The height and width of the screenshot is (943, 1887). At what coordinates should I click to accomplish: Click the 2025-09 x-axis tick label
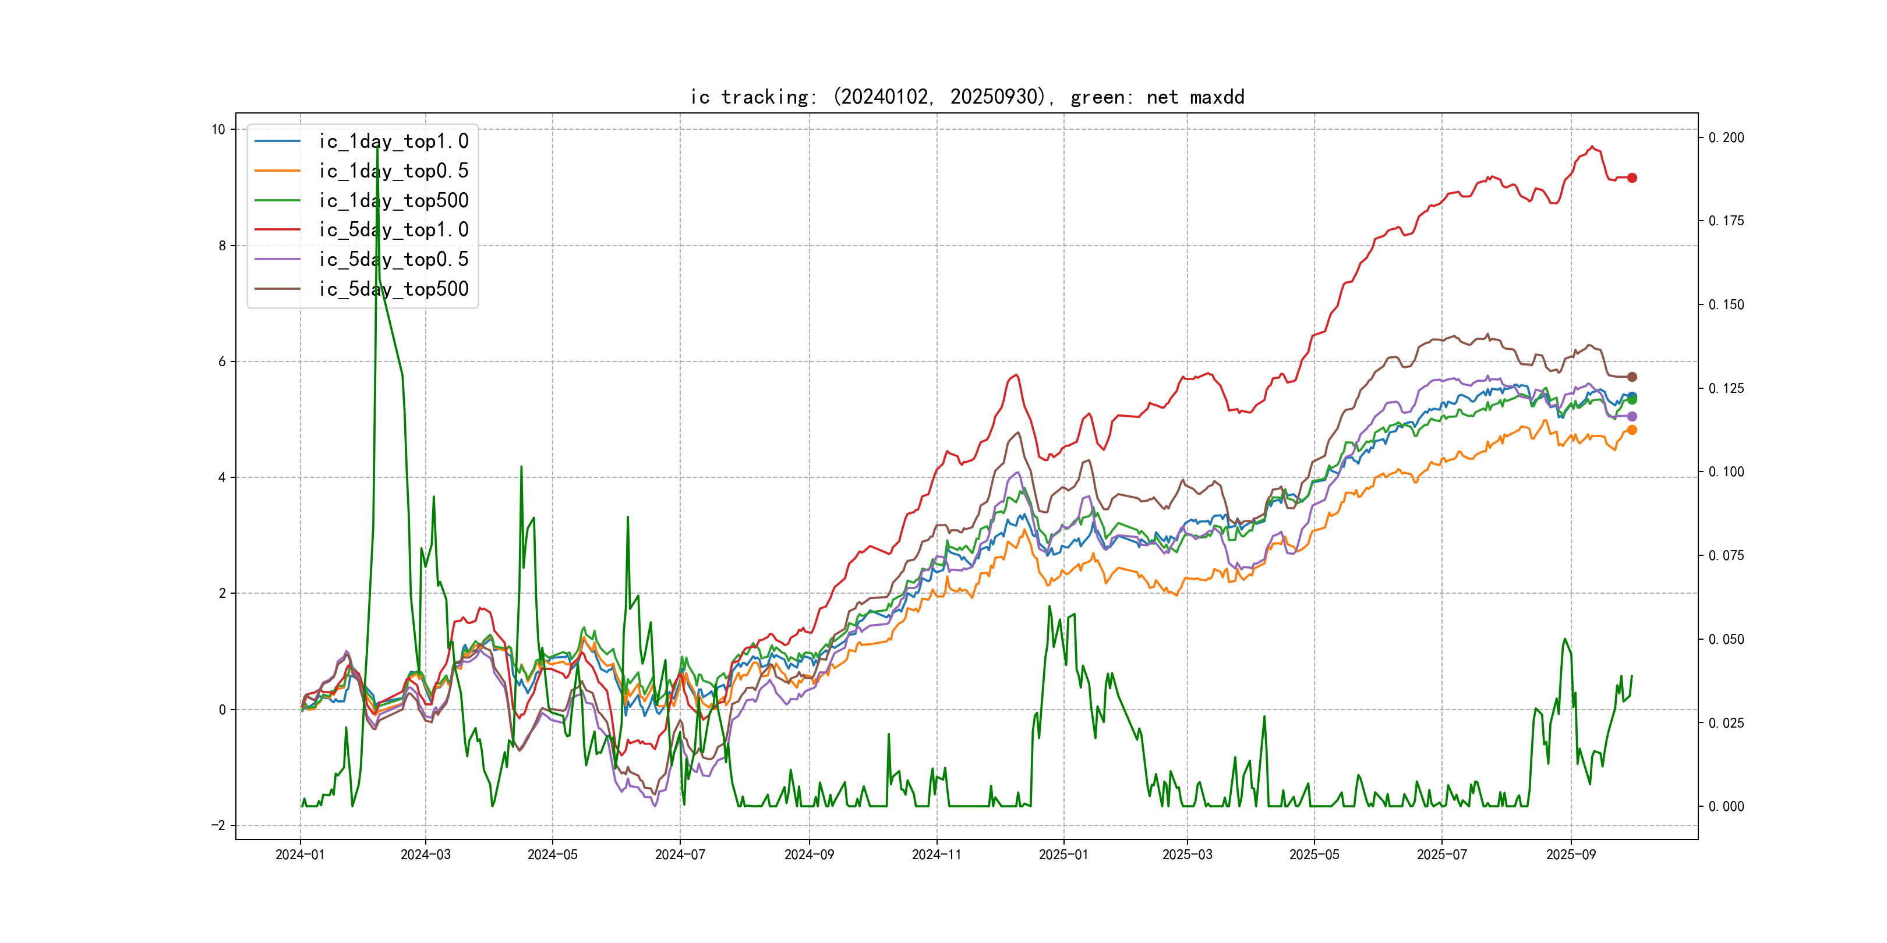[1571, 855]
